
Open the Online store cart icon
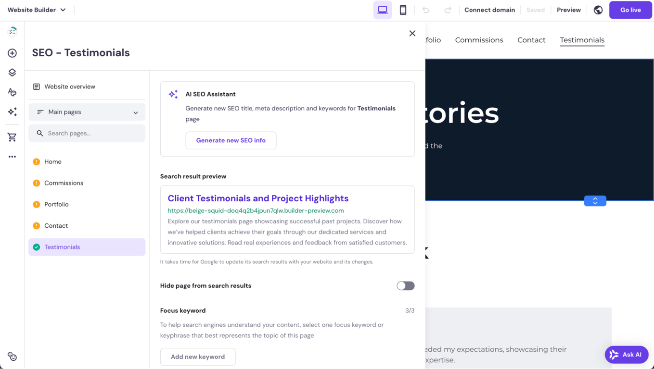pyautogui.click(x=12, y=137)
